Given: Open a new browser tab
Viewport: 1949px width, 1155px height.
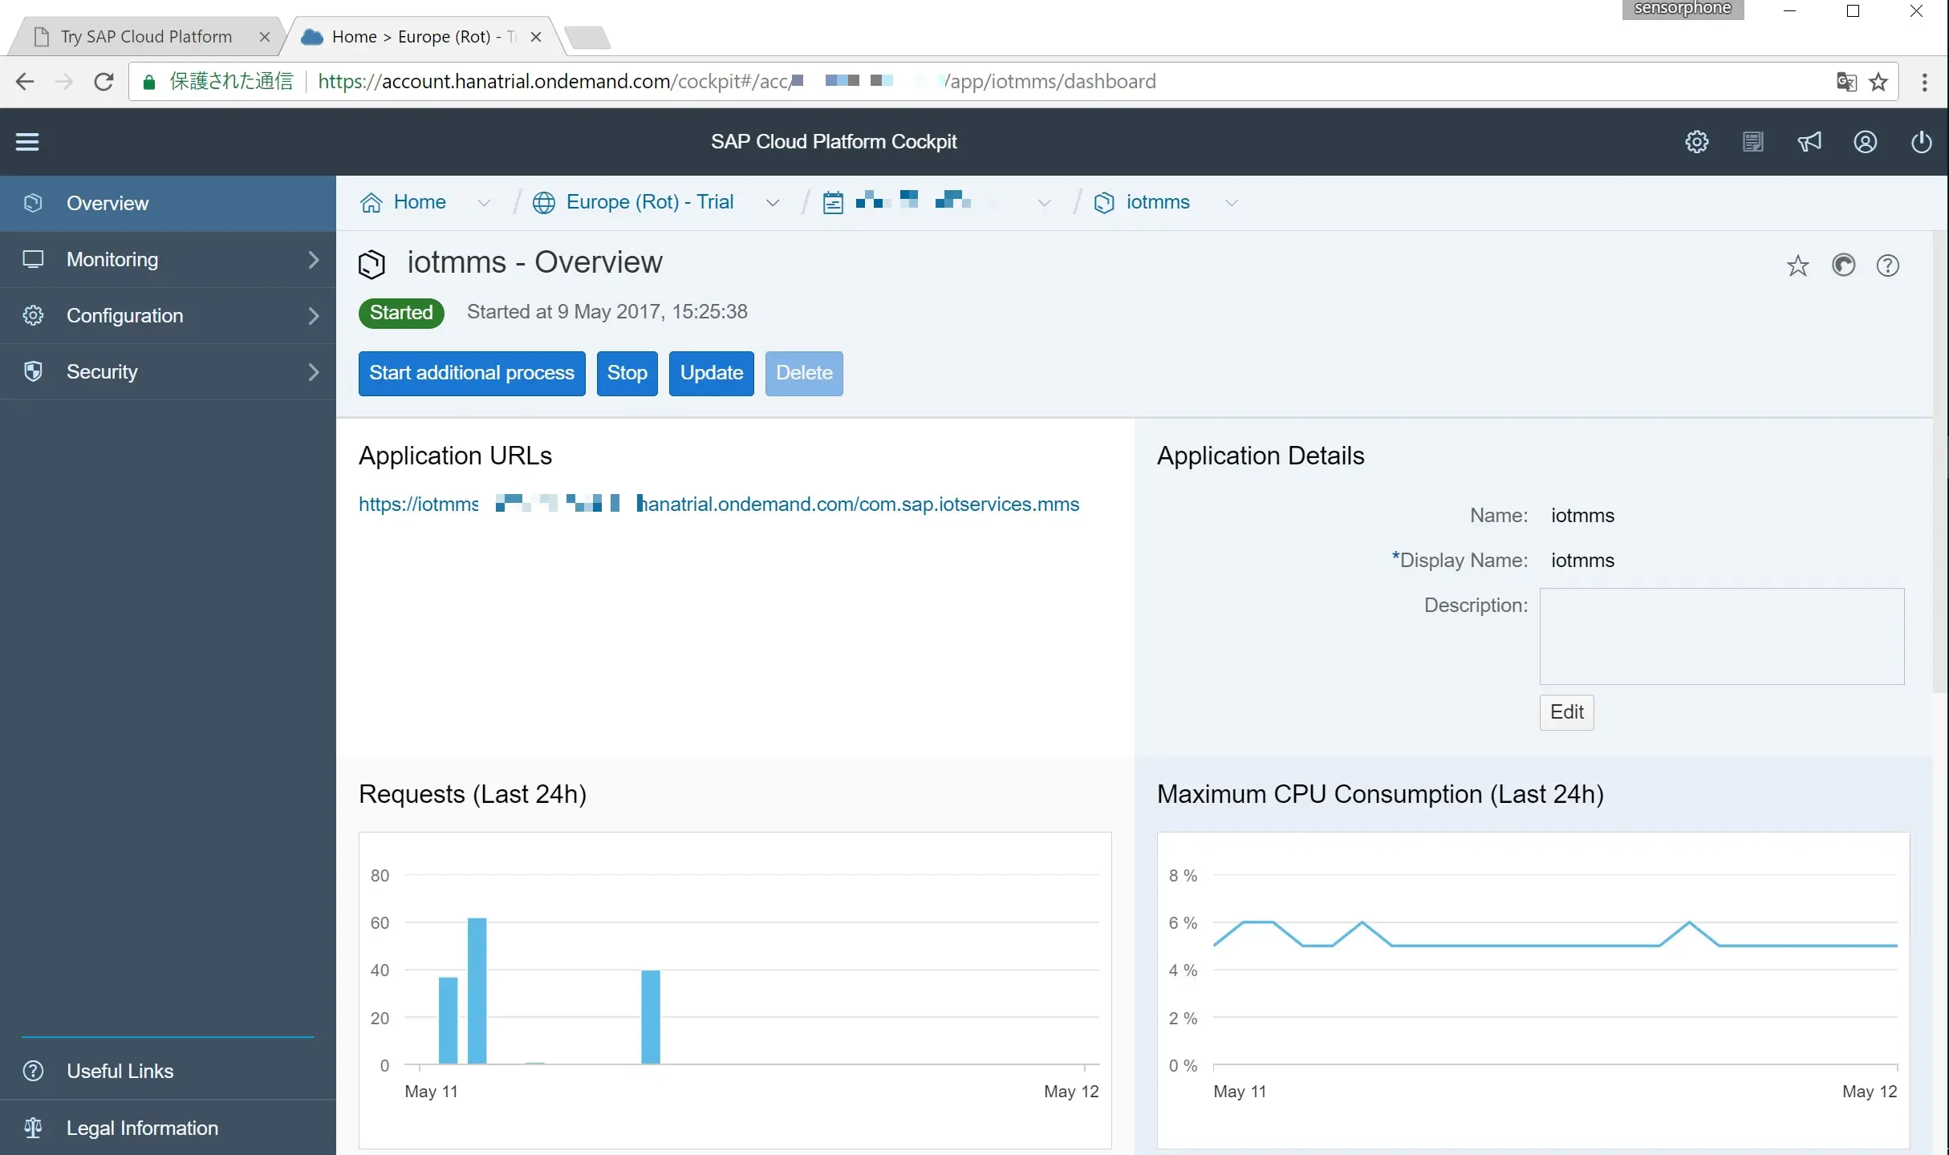Looking at the screenshot, I should [587, 37].
